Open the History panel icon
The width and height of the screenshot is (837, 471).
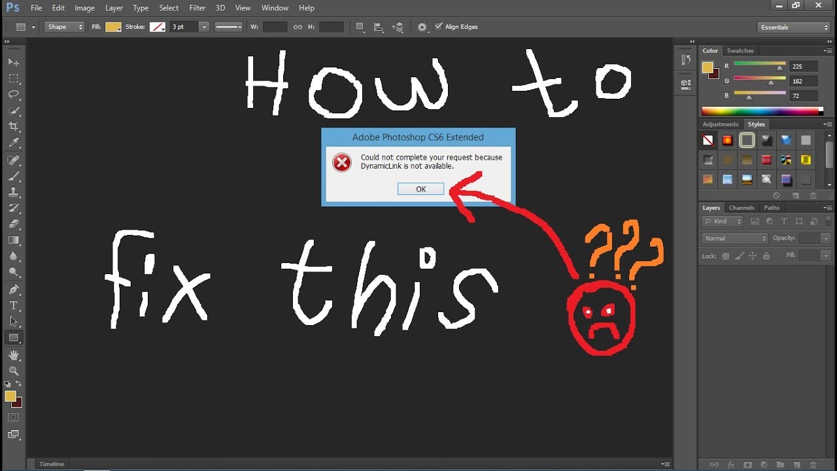coord(685,60)
